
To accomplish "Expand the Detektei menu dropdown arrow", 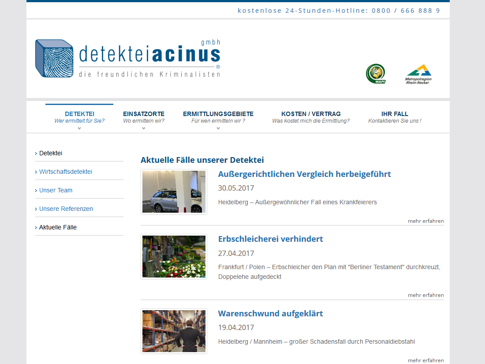I will pos(79,128).
